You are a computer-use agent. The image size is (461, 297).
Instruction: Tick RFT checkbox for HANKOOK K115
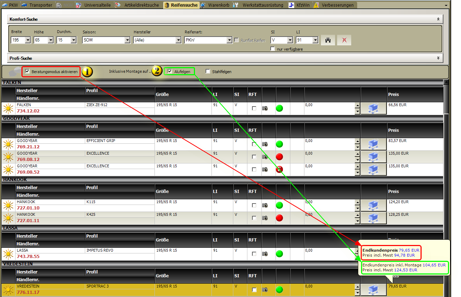pyautogui.click(x=254, y=205)
